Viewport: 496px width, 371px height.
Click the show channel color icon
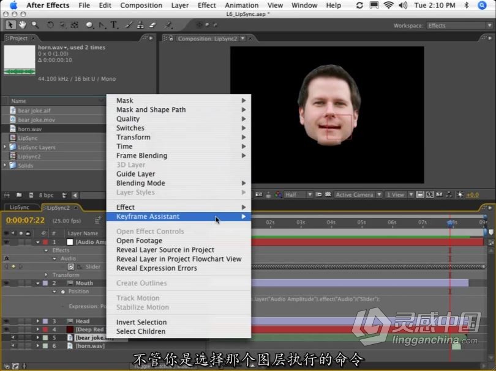pyautogui.click(x=278, y=195)
